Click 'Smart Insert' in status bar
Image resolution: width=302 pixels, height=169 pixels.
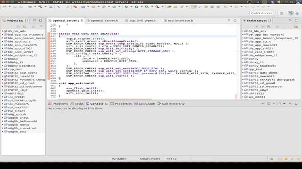tap(150, 159)
